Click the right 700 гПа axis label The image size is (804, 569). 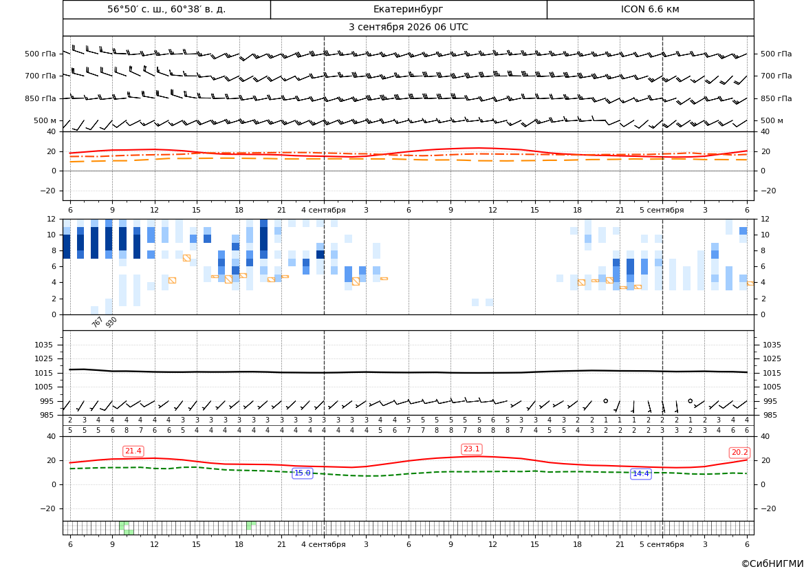click(x=776, y=76)
